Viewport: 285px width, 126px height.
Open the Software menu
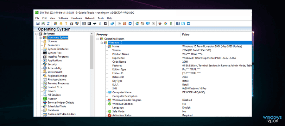(x=63, y=18)
